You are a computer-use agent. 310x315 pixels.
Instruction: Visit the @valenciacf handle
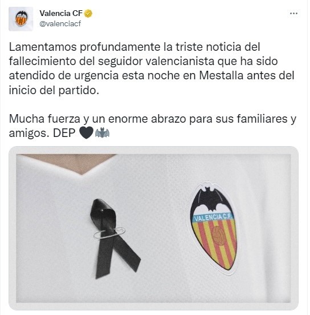pos(60,24)
